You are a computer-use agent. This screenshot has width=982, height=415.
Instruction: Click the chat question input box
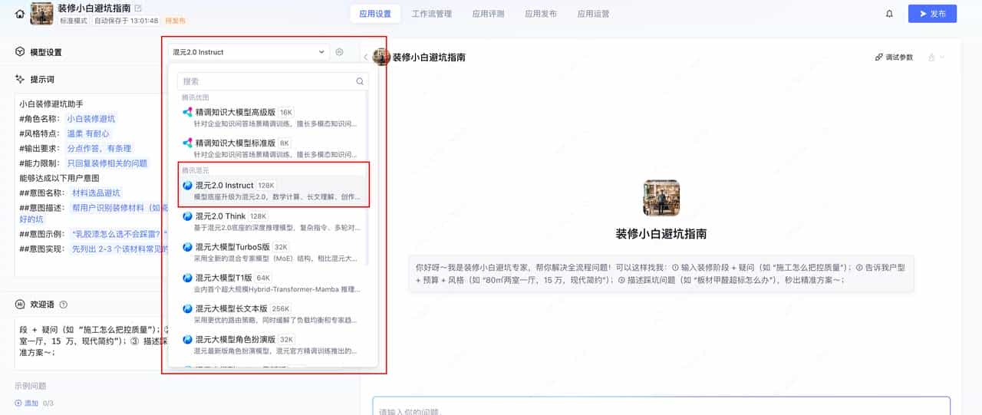point(661,406)
